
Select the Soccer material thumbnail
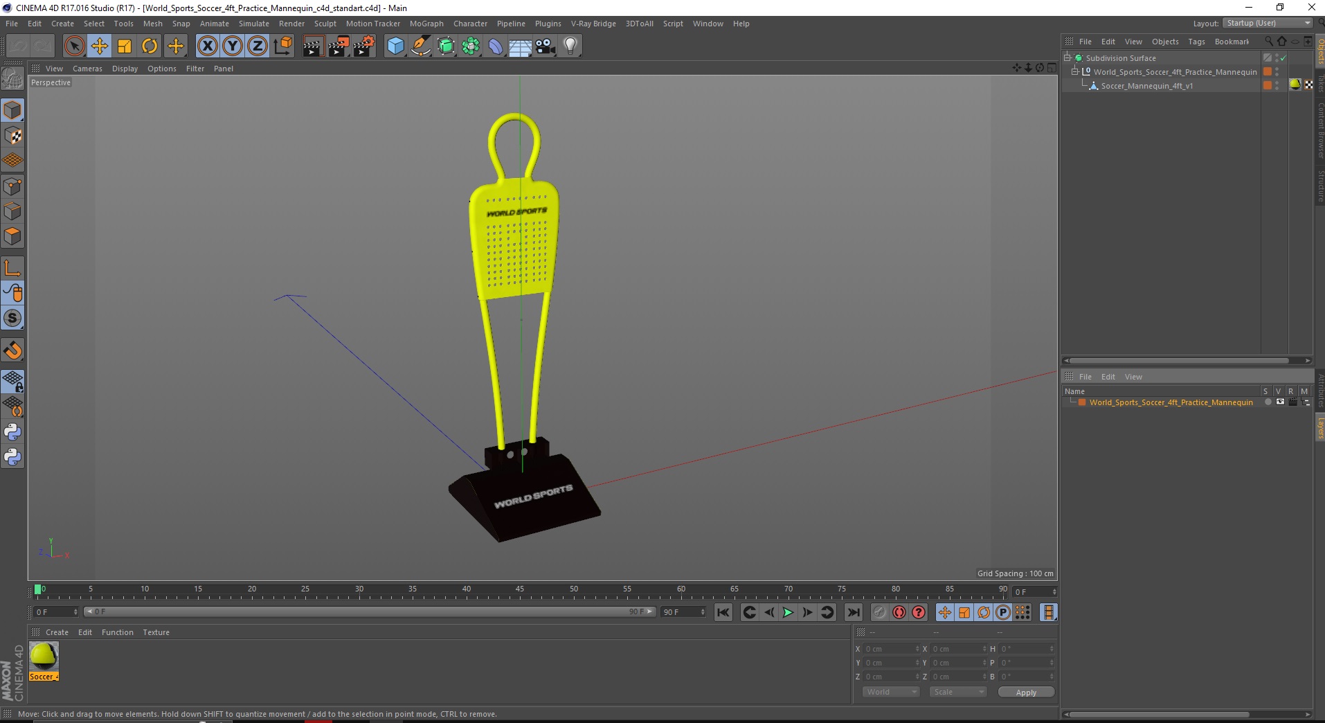pyautogui.click(x=44, y=657)
